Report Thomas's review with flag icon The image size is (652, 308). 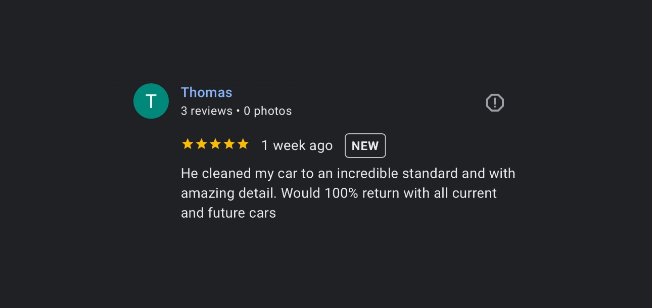click(x=495, y=103)
